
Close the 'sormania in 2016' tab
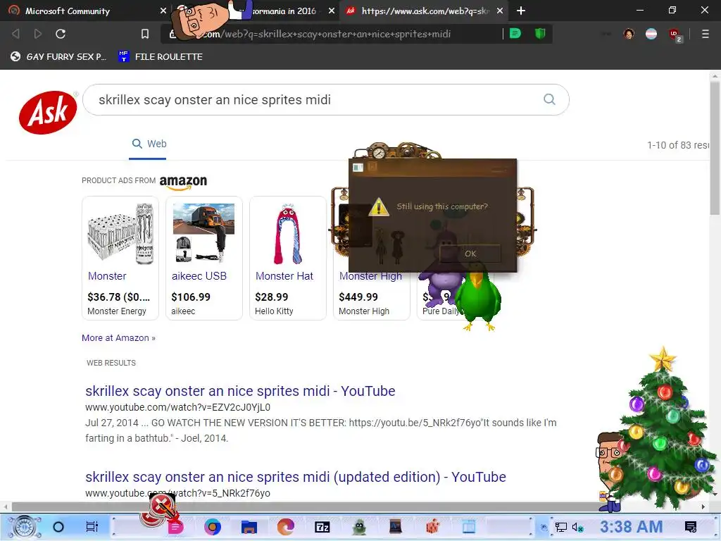pyautogui.click(x=332, y=11)
